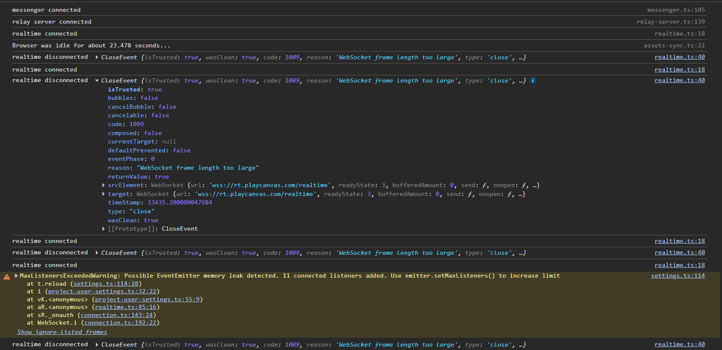
Task: Expand the CloseEvent just below the idle message
Action: tap(97, 57)
